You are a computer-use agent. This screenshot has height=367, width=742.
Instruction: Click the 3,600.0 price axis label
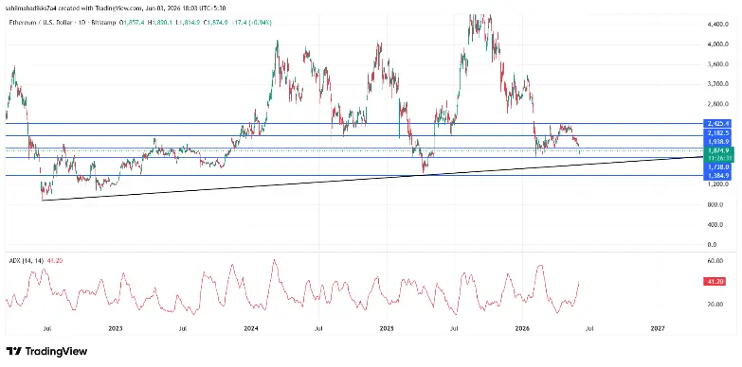tap(717, 63)
